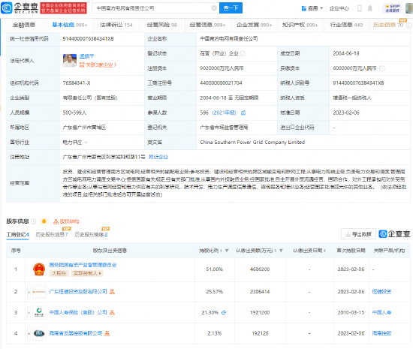The height and width of the screenshot is (349, 413).
Task: Open the report icon next to 2021年报
Action: (243, 113)
